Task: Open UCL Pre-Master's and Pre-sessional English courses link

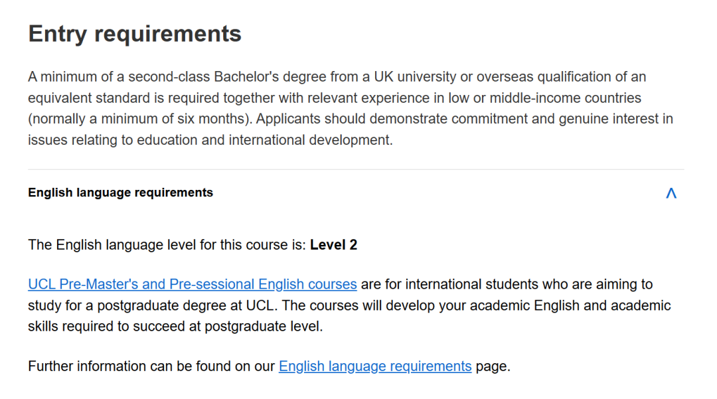Action: tap(193, 284)
